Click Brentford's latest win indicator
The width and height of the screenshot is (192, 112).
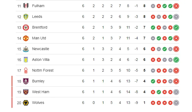[x=176, y=27]
